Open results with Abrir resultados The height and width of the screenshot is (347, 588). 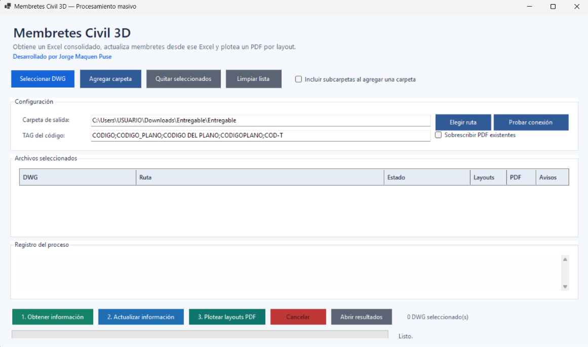(x=362, y=317)
